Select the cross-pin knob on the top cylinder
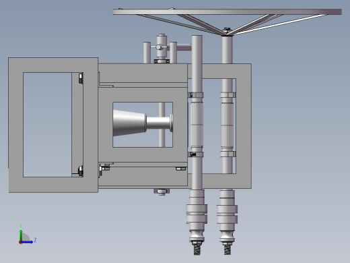The height and width of the screenshot is (263, 350). [x=159, y=47]
